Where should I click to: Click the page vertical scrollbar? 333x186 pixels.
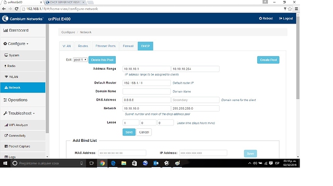(x=298, y=57)
